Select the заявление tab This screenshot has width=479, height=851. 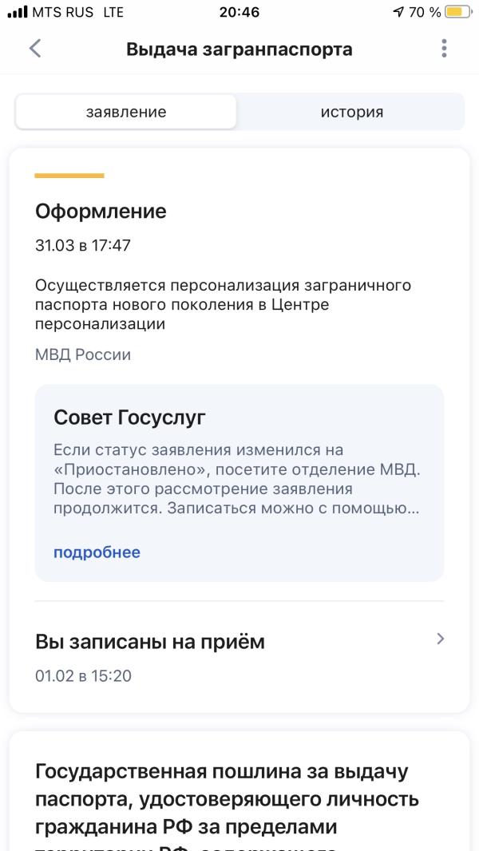coord(126,113)
